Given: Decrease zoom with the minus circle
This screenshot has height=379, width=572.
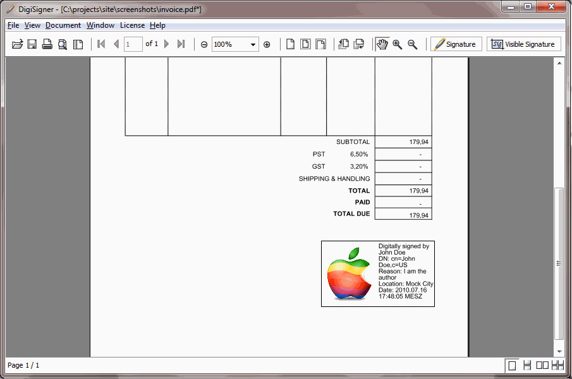Looking at the screenshot, I should tap(204, 44).
